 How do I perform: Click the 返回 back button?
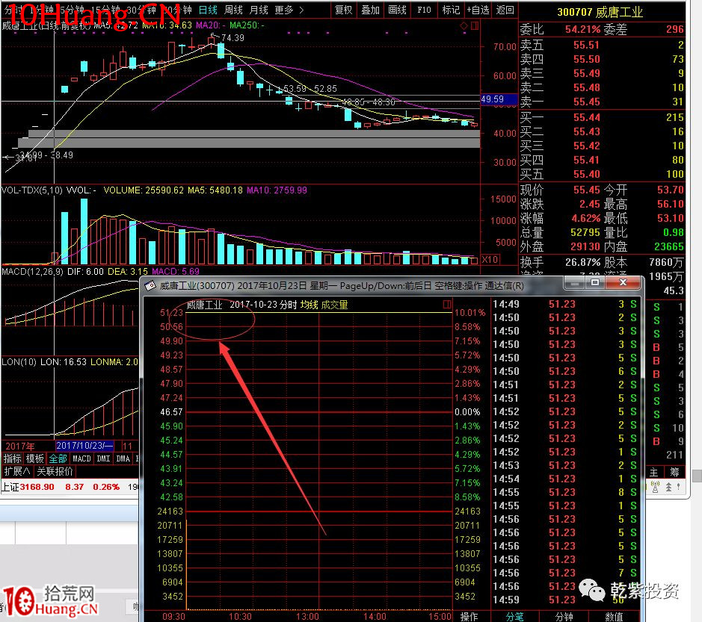pyautogui.click(x=505, y=10)
